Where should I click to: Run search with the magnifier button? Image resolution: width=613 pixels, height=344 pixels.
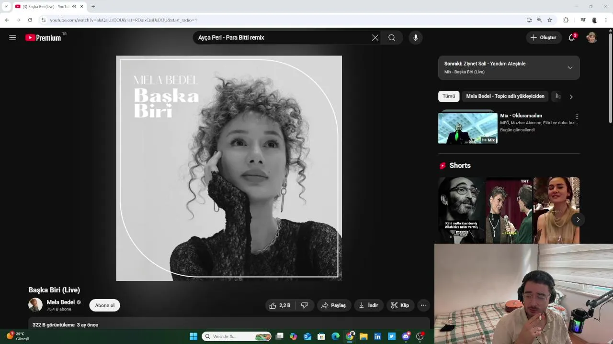coord(392,38)
